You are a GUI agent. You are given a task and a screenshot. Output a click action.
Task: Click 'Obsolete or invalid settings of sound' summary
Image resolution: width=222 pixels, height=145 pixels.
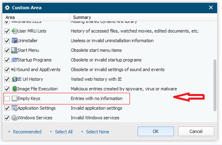point(117,69)
